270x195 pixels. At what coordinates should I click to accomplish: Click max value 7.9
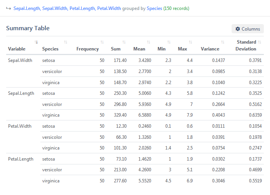click(190, 115)
